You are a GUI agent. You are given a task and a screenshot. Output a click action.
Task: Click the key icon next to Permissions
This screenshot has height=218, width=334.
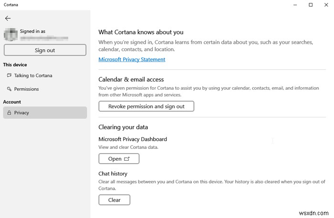[x=9, y=89]
